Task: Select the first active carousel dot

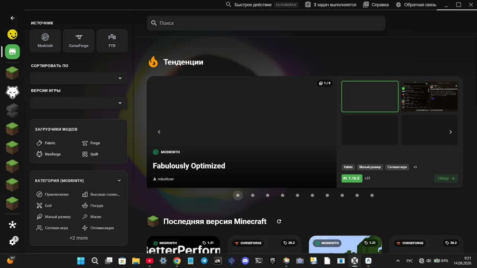Action: pos(238,195)
